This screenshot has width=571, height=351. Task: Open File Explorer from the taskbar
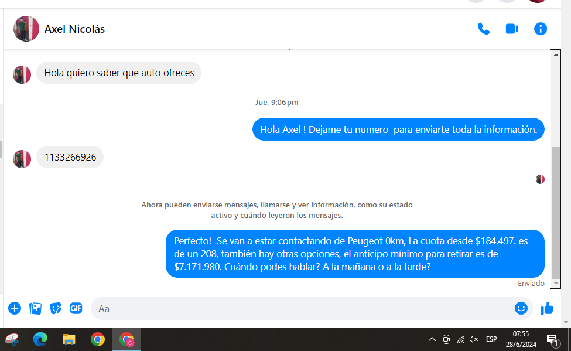[69, 339]
